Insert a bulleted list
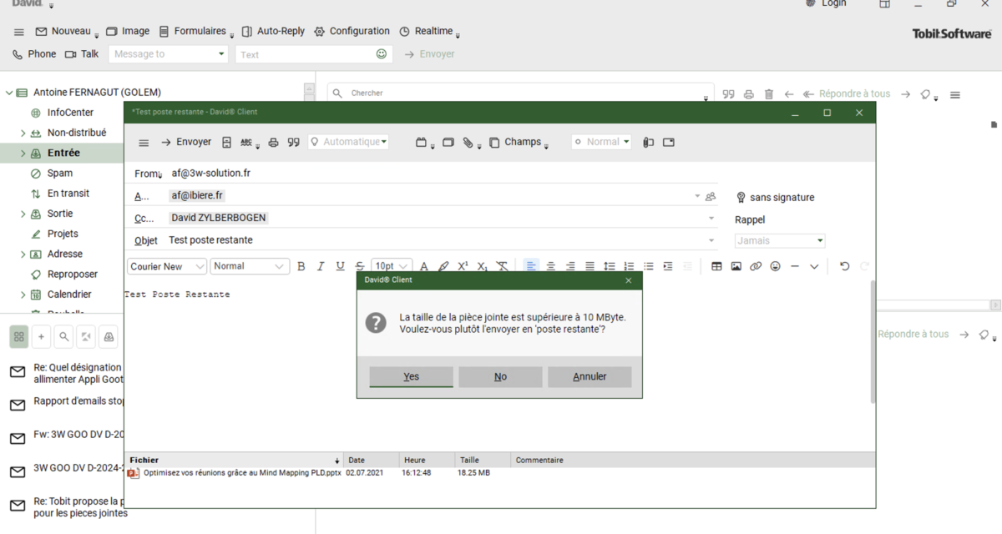The width and height of the screenshot is (1002, 534). coord(649,266)
